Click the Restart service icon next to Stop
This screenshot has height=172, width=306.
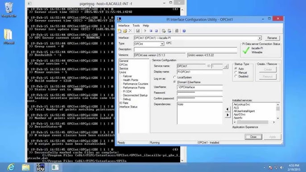pos(156,31)
